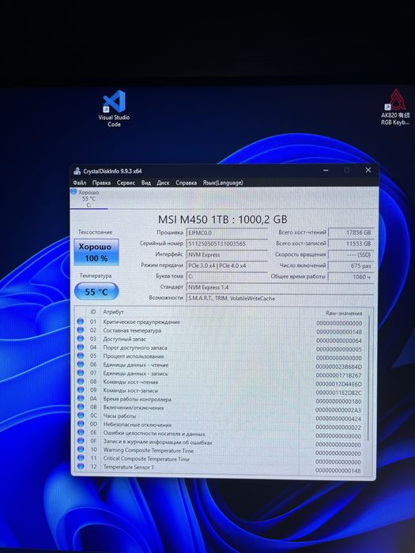Viewport: 415px width, 553px height.
Task: Click status dot for Единицы данных - чтение row
Action: point(81,365)
